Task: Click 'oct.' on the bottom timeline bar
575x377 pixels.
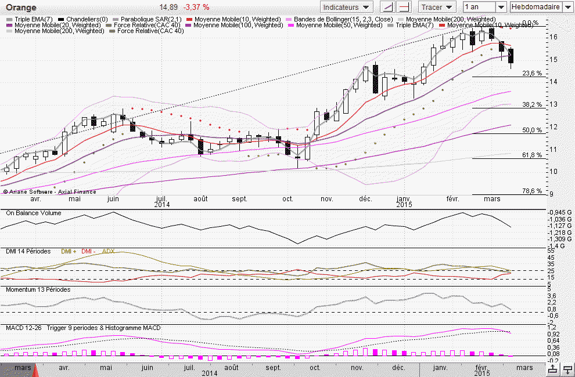Action: coord(315,368)
